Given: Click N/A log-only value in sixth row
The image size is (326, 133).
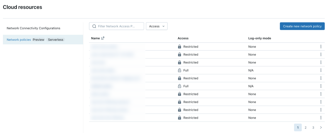Looking at the screenshot, I should 251,86.
